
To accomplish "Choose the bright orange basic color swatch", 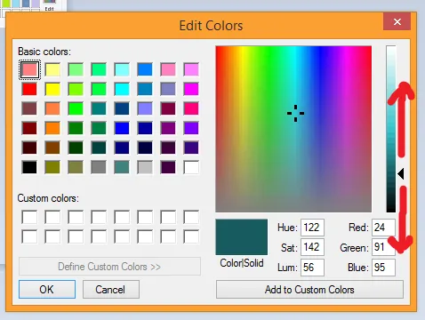I will tap(52, 128).
